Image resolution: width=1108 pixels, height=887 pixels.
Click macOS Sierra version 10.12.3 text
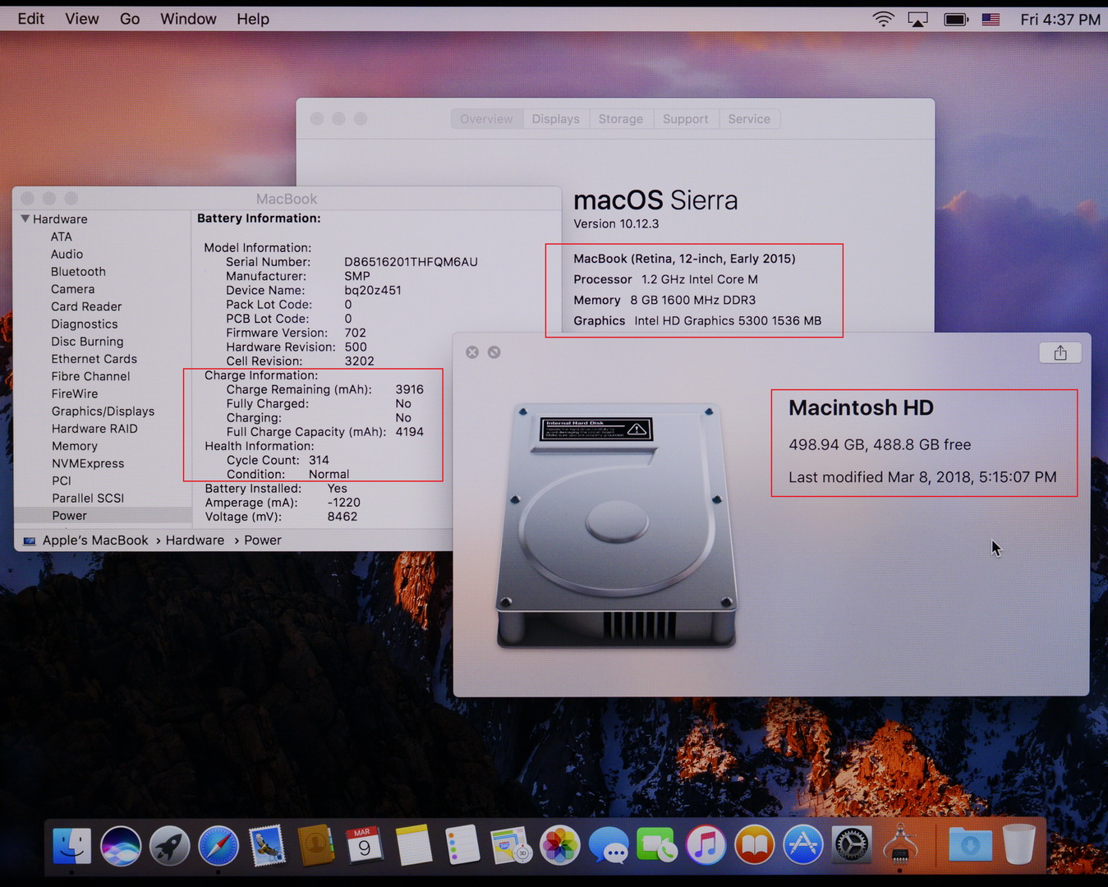point(616,223)
